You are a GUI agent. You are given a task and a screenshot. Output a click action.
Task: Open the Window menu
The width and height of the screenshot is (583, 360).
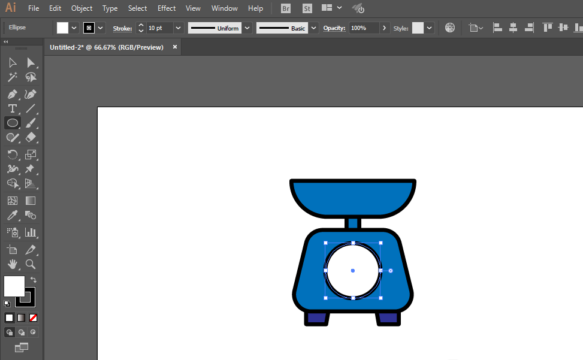coord(224,8)
